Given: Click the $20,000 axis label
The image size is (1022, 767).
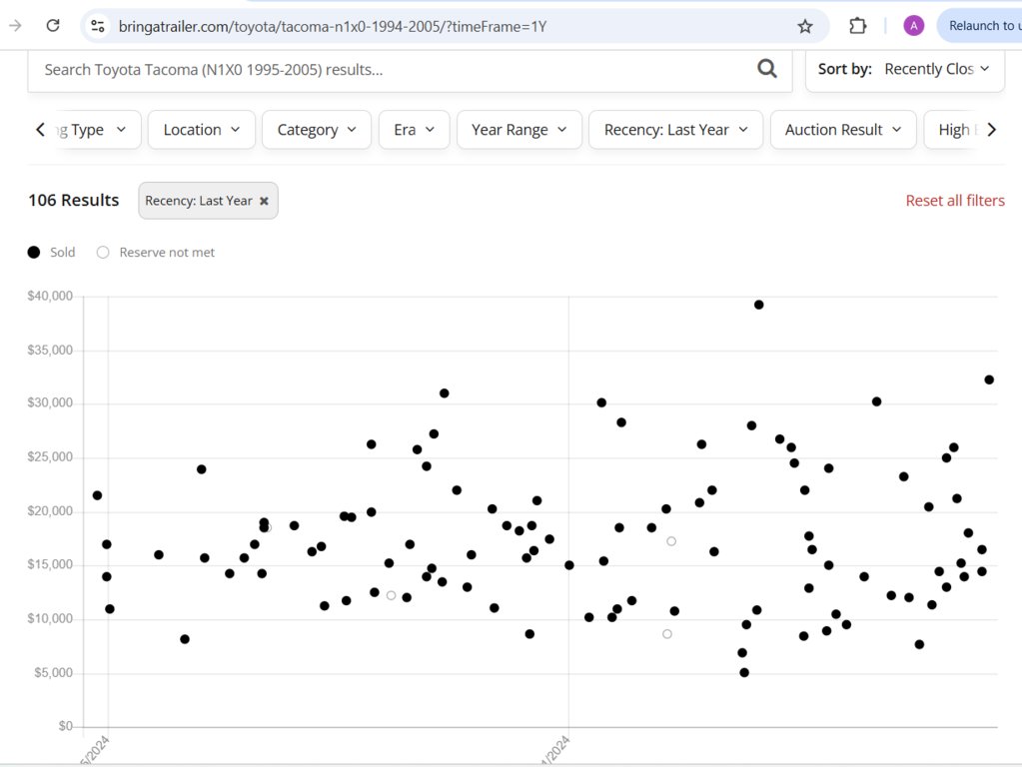Looking at the screenshot, I should (50, 511).
